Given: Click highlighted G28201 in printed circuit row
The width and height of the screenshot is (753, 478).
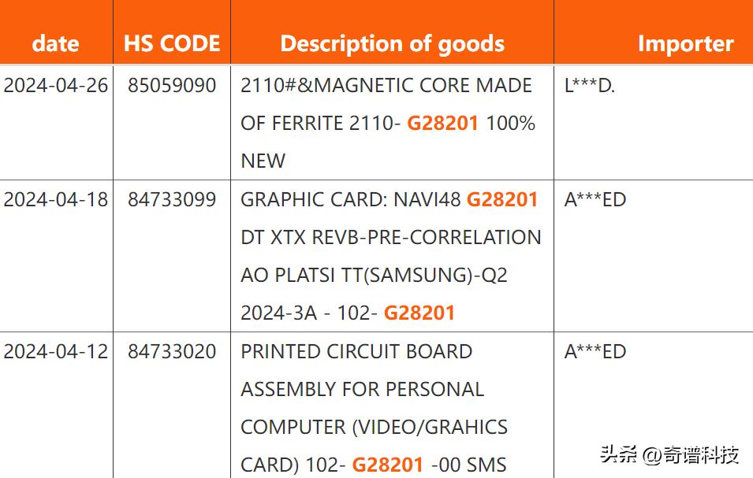Looking at the screenshot, I should (388, 465).
